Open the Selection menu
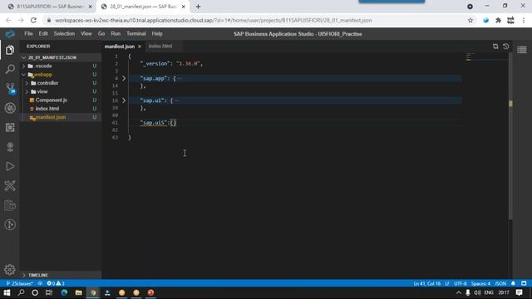Screen dimensions: 532x299 click(x=64, y=33)
